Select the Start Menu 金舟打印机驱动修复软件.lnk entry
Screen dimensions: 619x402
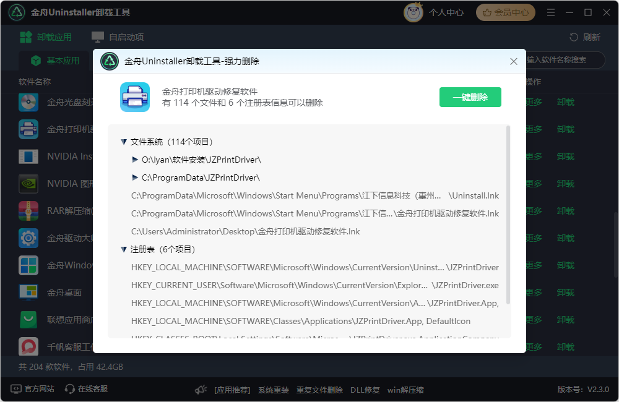[x=315, y=213]
